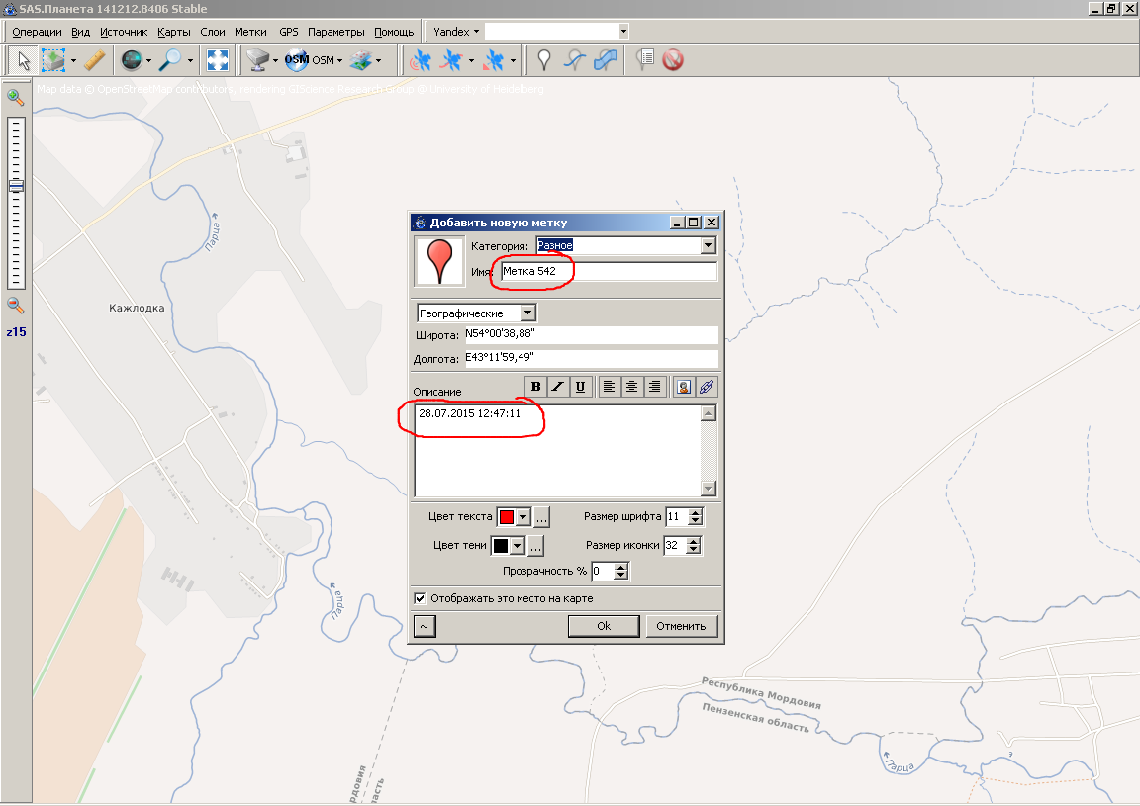Toggle bold text formatting in description
This screenshot has width=1140, height=806.
[x=536, y=387]
